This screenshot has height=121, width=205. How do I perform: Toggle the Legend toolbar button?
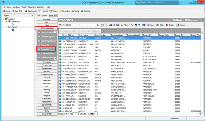click(x=43, y=11)
